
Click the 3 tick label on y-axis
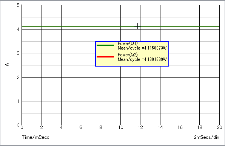coord(18,53)
